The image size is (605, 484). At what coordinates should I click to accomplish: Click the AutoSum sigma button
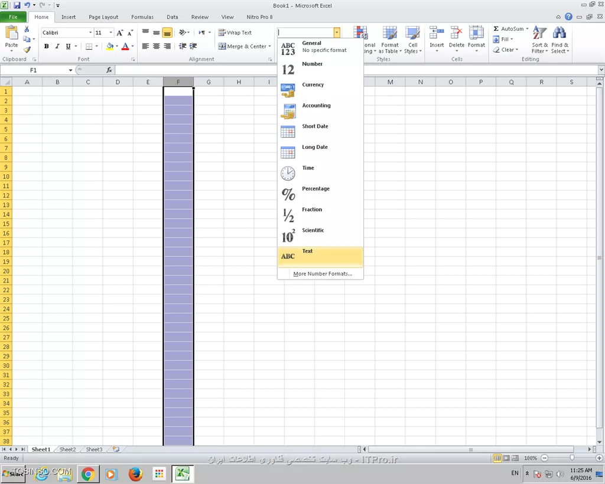click(x=508, y=28)
